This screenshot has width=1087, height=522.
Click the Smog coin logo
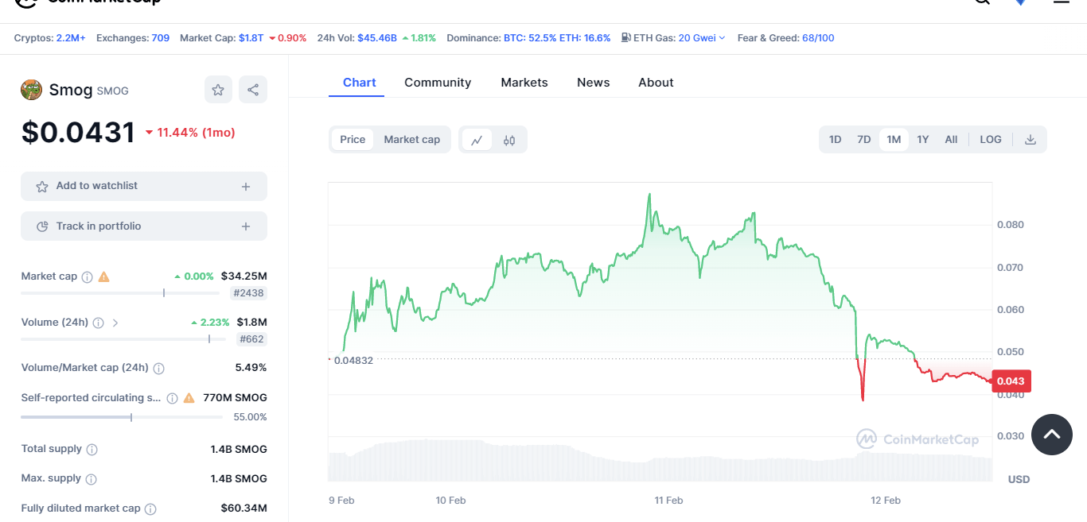[31, 90]
